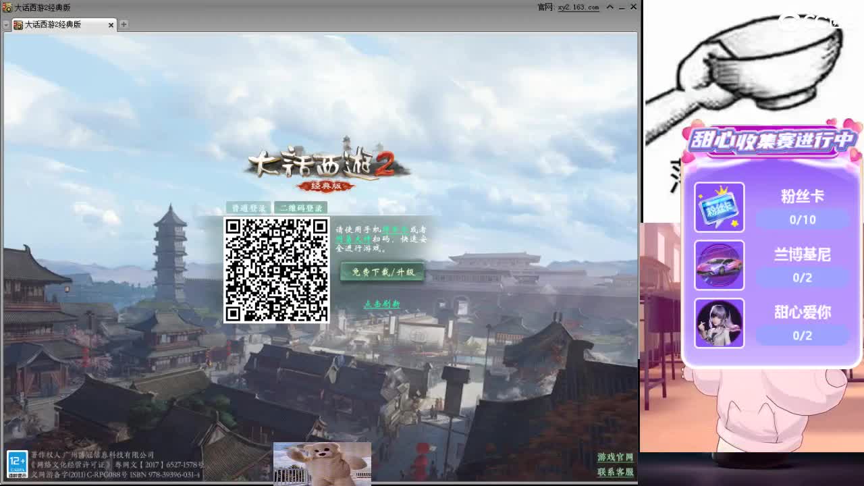Image resolution: width=864 pixels, height=486 pixels.
Task: Collapse the window with the up-arrow icon
Action: tap(610, 7)
